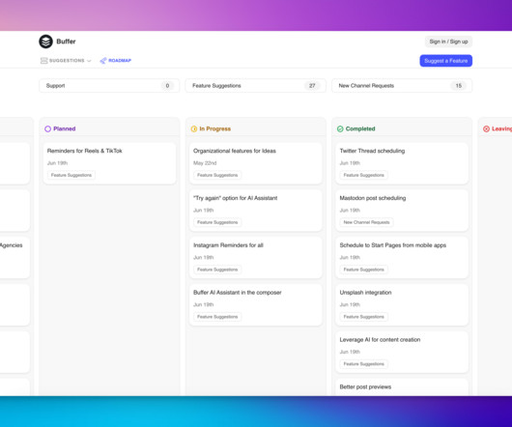Viewport: 512px width, 427px height.
Task: Select the Support board filter
Action: 109,86
